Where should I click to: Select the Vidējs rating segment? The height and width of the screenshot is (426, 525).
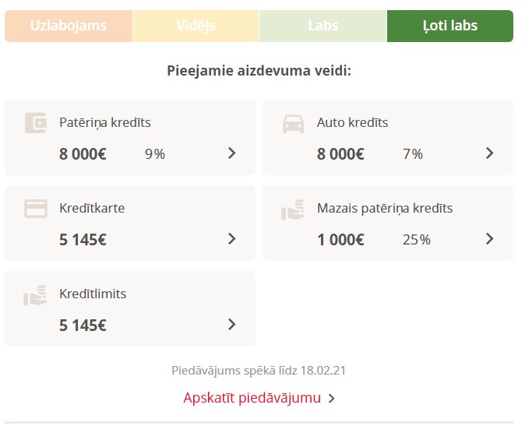[x=196, y=26]
